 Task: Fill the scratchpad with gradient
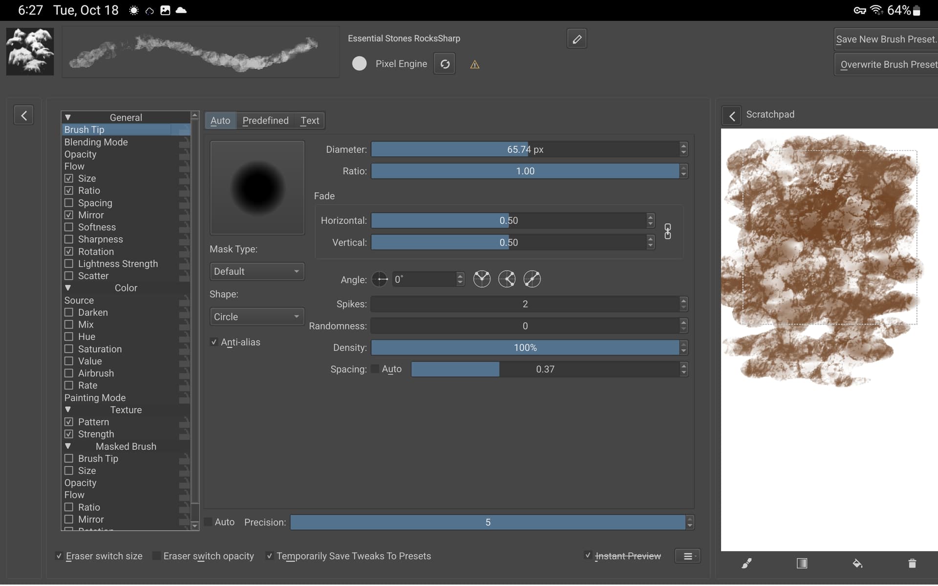(802, 564)
